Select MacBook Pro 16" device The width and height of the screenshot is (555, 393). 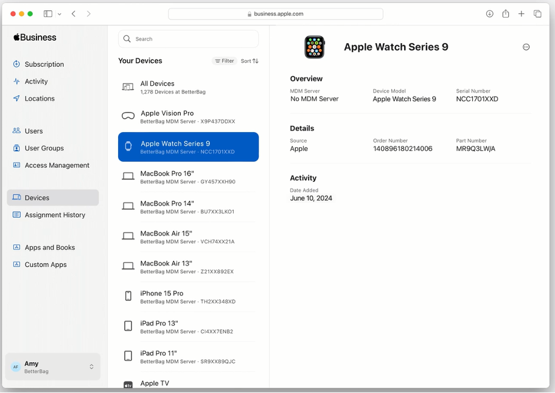(x=188, y=177)
